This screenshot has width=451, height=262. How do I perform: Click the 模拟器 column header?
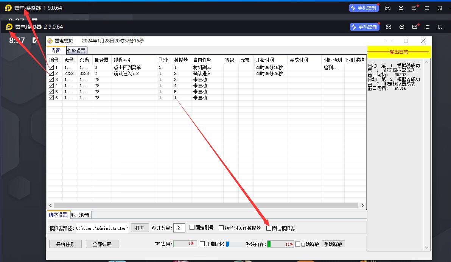(181, 60)
